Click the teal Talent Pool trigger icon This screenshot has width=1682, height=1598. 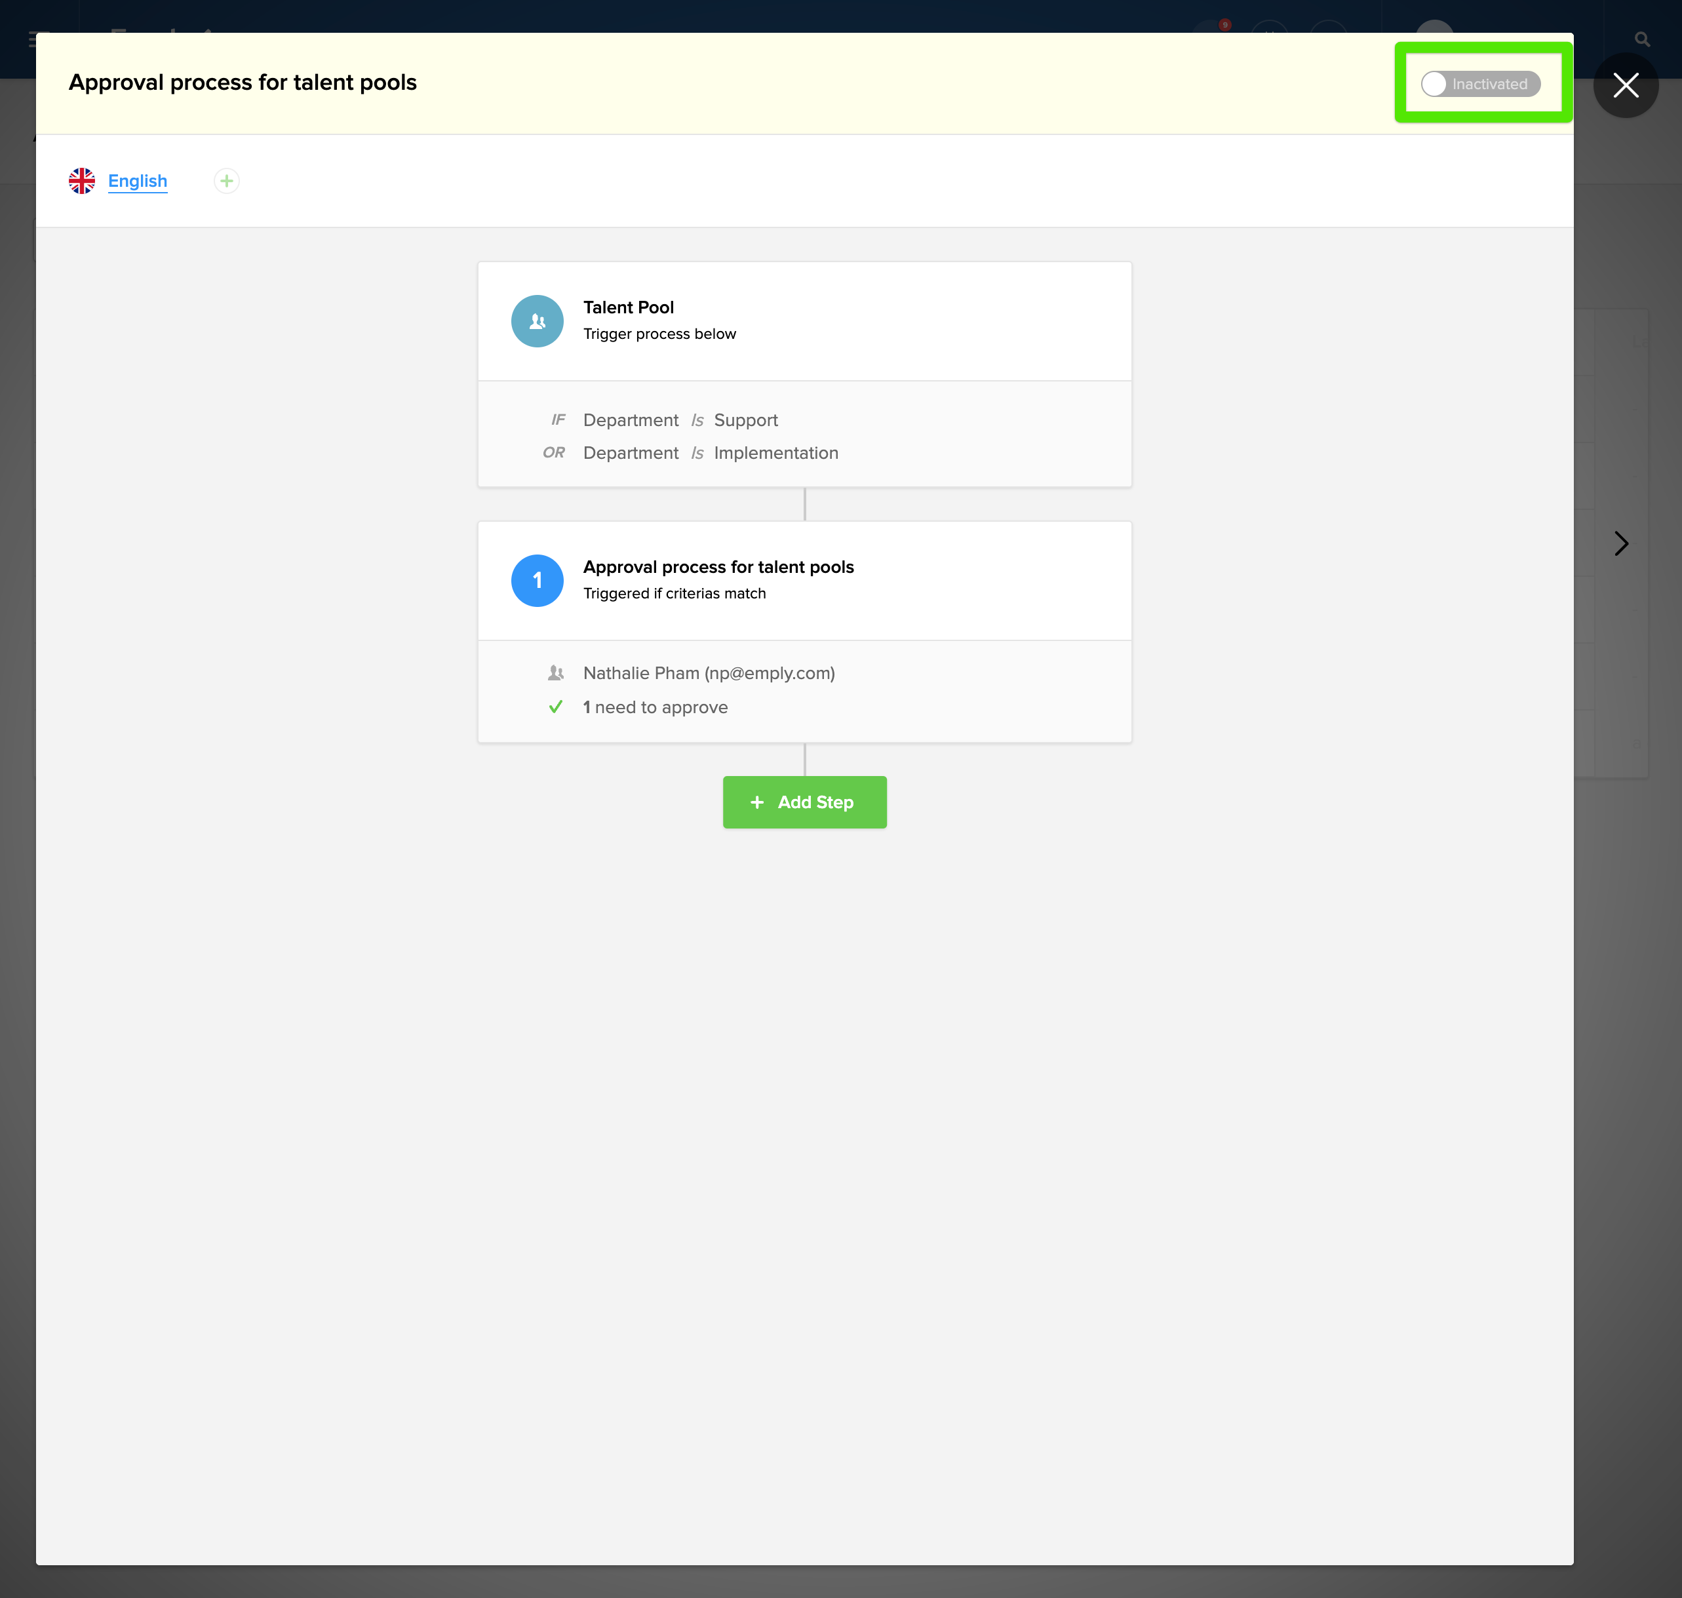click(x=537, y=321)
